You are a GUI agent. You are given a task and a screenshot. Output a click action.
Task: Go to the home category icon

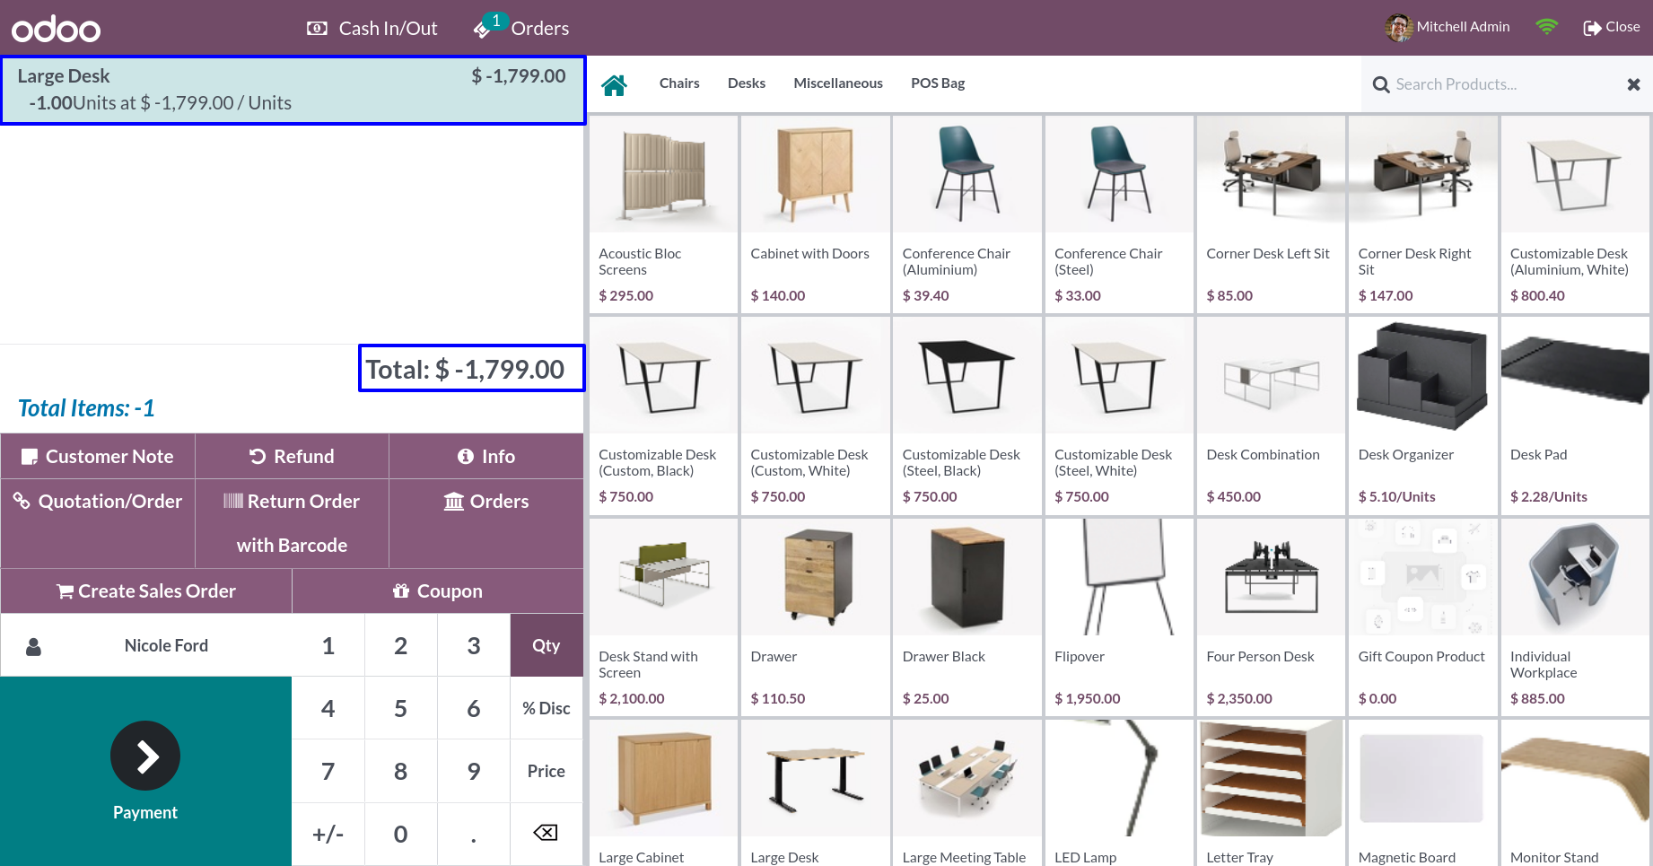614,84
